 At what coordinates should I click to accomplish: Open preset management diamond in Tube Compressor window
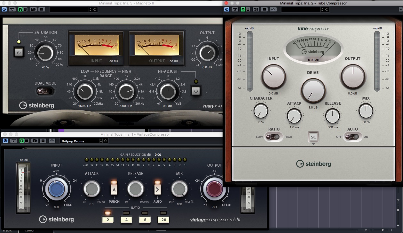(x=327, y=10)
